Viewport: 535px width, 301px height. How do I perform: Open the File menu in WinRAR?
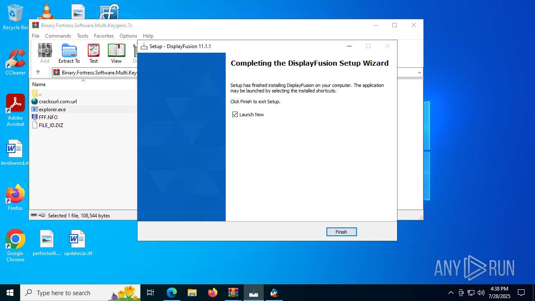tap(36, 36)
